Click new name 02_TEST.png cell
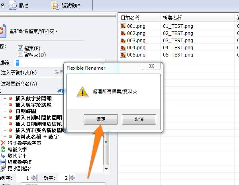 tap(178, 33)
